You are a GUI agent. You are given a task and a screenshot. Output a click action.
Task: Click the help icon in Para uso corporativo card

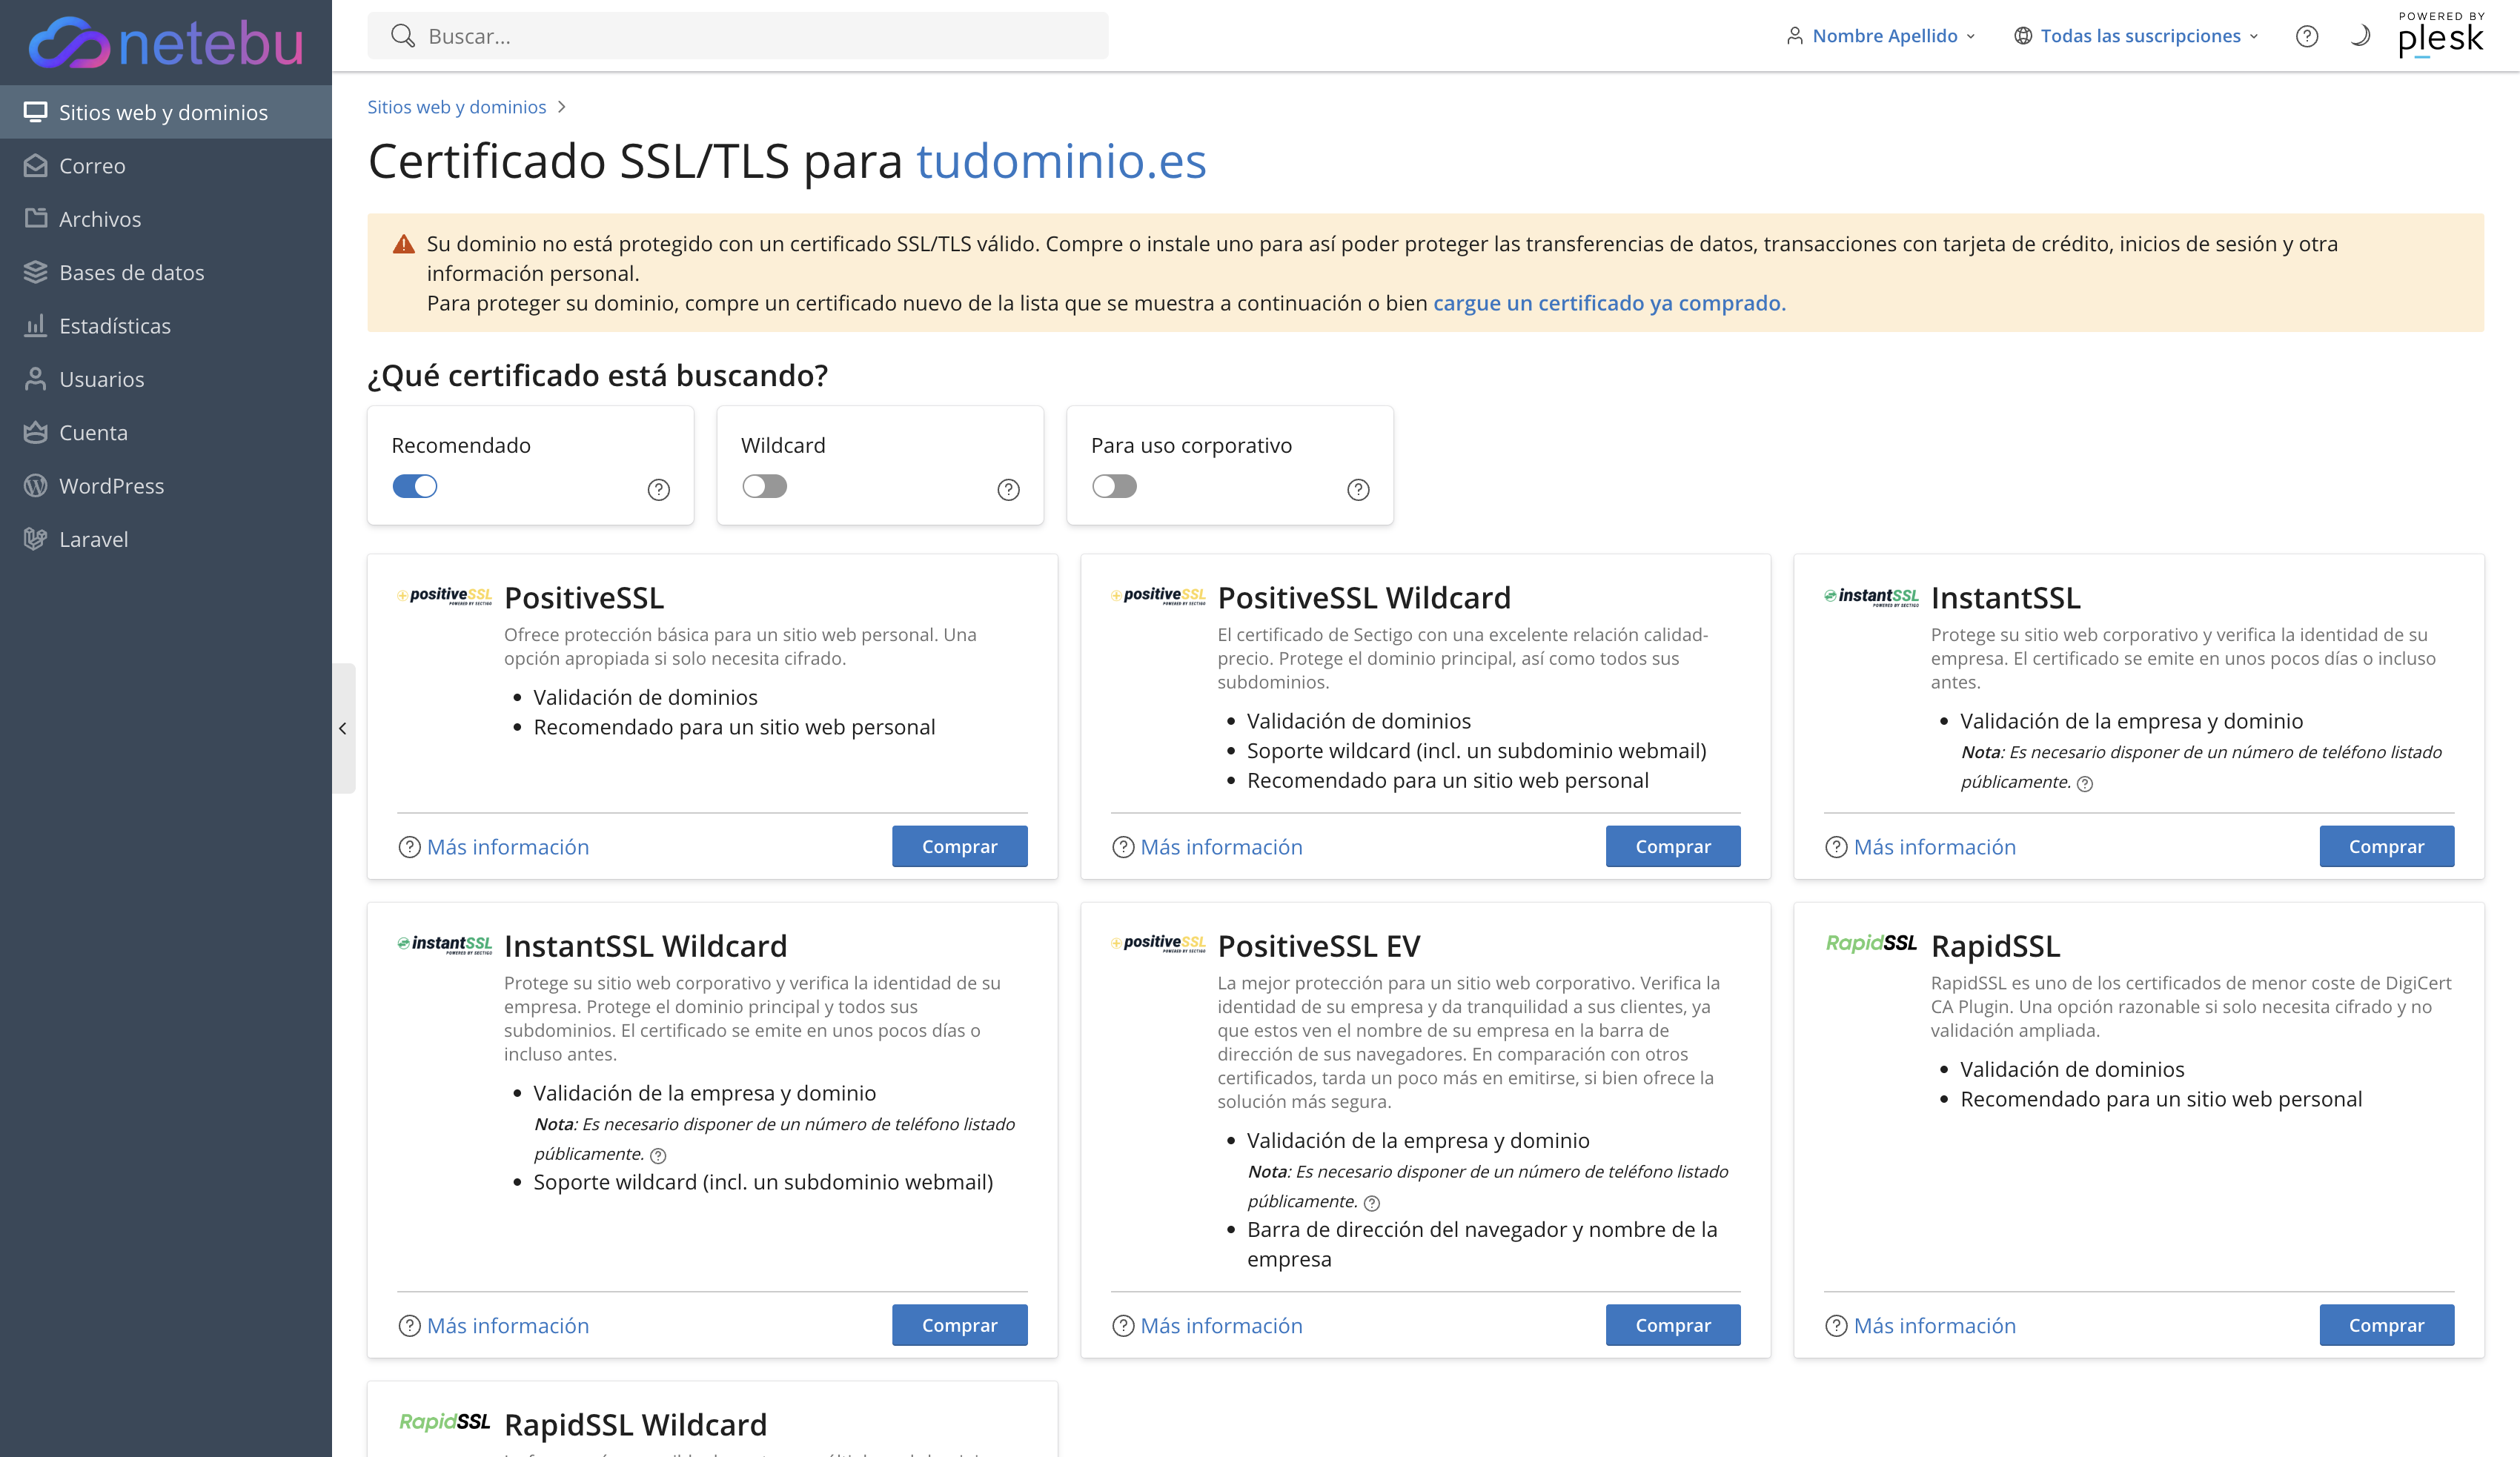click(1358, 489)
